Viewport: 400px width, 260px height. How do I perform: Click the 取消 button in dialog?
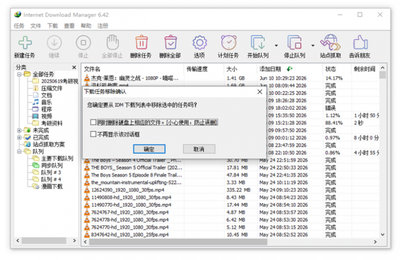(199, 149)
